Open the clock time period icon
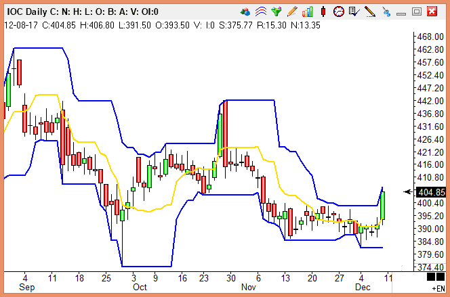Image resolution: width=450 pixels, height=297 pixels. (x=338, y=11)
